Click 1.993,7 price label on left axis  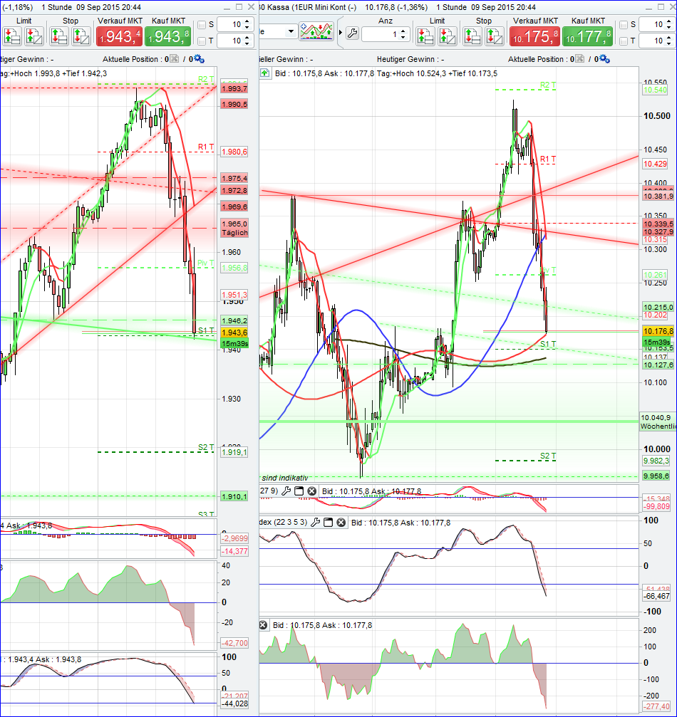click(234, 89)
